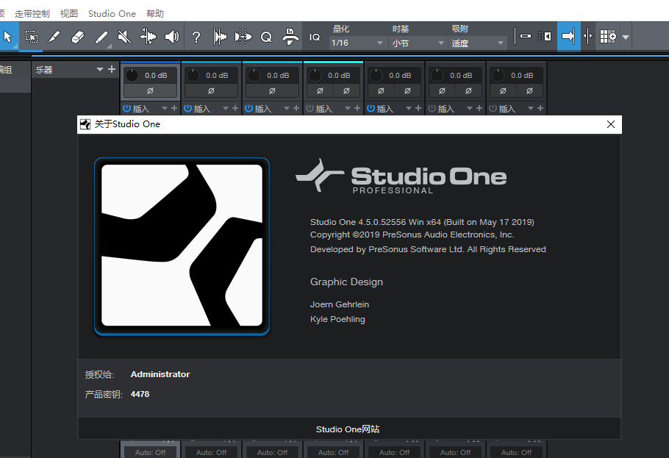Click the Q quantize icon

click(x=266, y=37)
